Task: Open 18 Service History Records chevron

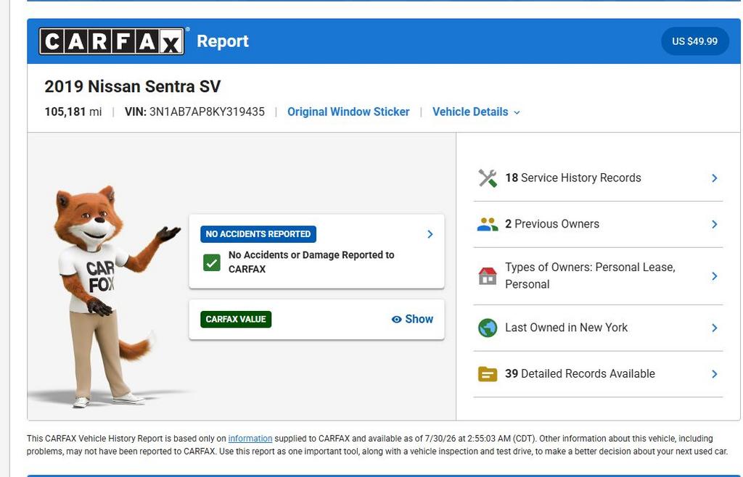Action: [x=714, y=178]
